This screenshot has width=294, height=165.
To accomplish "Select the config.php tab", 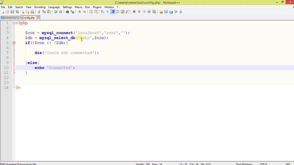I will 29,18.
